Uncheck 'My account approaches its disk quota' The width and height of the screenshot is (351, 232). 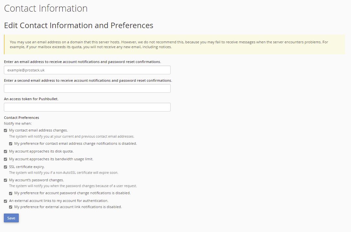5,152
